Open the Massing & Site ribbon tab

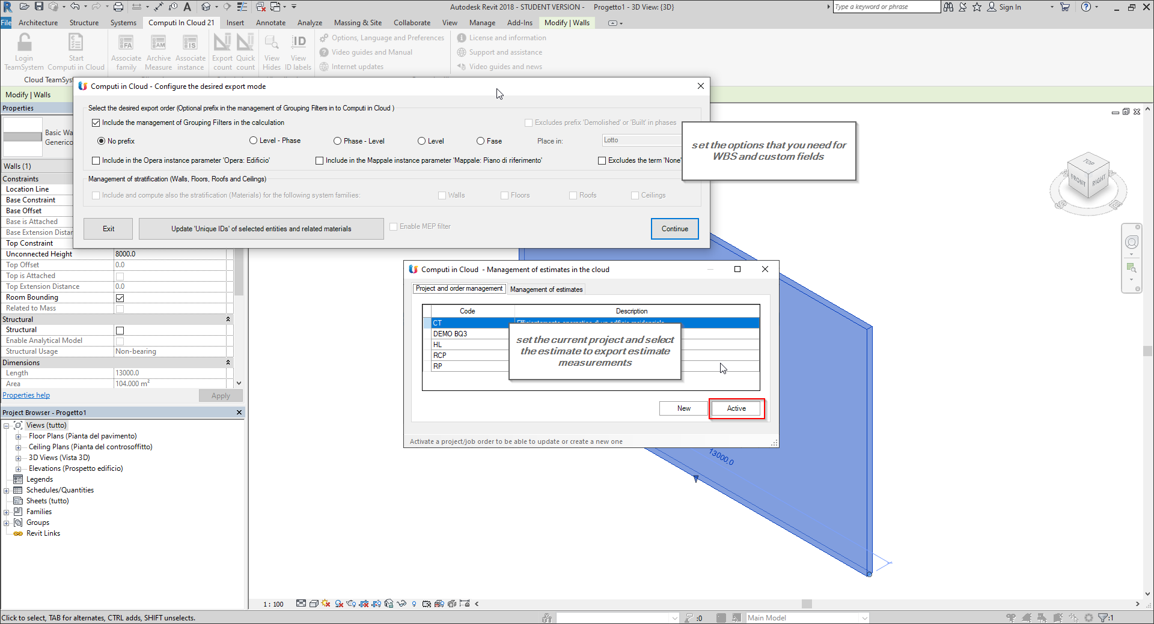(358, 23)
